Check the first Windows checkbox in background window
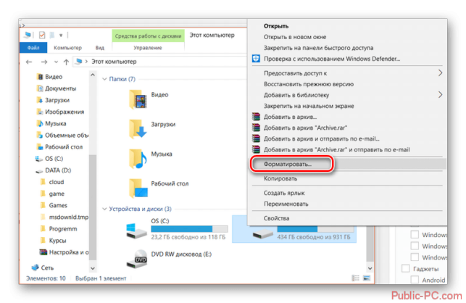The width and height of the screenshot is (466, 303). click(x=415, y=235)
